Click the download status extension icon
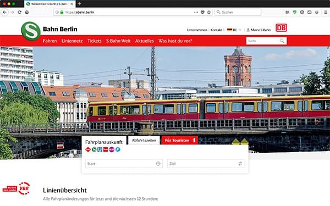This screenshot has height=206, width=330. click(x=302, y=12)
